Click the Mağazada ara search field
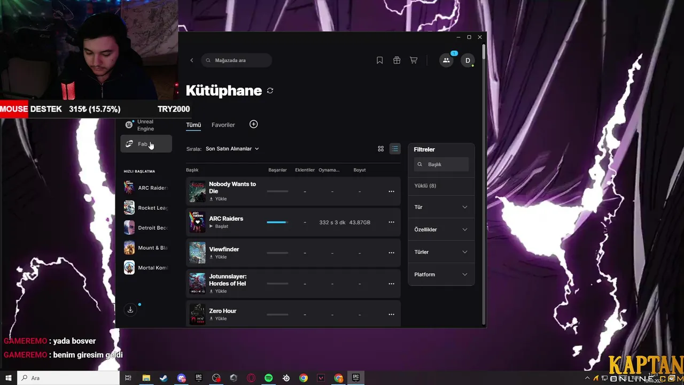This screenshot has height=385, width=684. (x=237, y=60)
